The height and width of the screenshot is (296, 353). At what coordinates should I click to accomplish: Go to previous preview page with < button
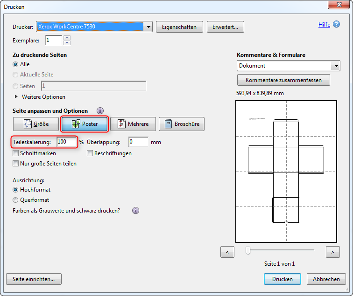[x=227, y=252]
